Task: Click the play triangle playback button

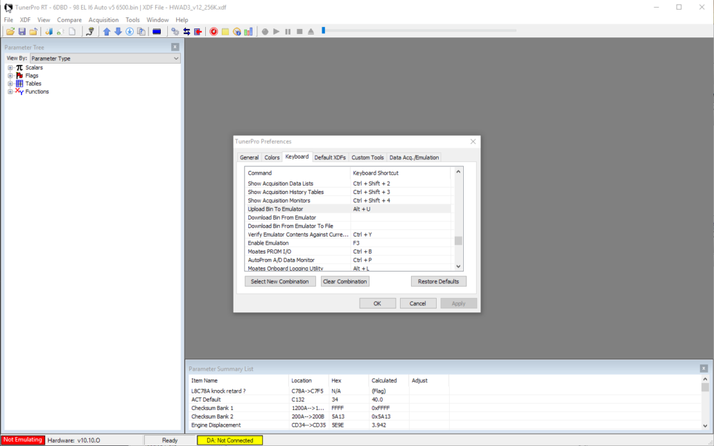Action: [277, 31]
